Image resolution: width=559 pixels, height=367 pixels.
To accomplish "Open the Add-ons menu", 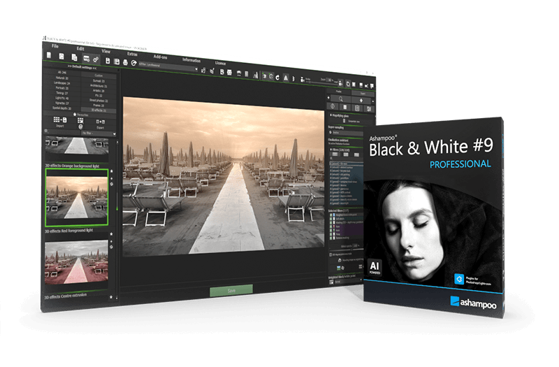I will [160, 57].
